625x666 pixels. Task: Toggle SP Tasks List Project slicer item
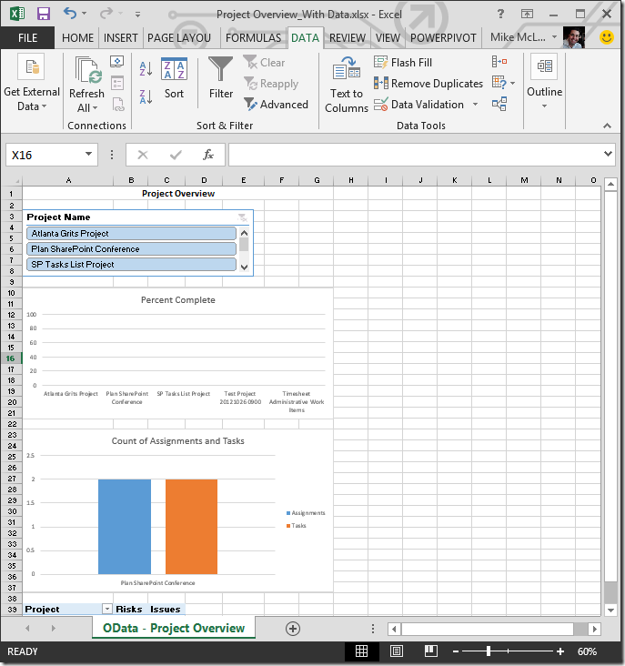131,265
